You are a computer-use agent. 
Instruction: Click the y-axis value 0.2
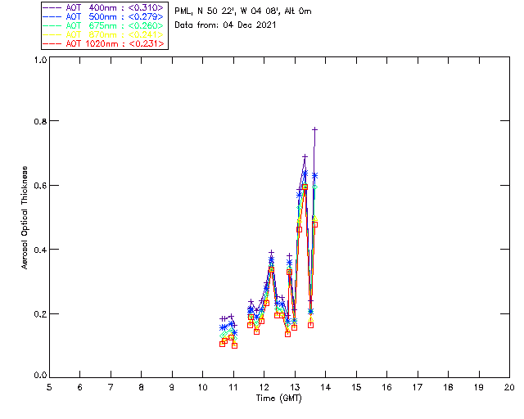(x=40, y=314)
